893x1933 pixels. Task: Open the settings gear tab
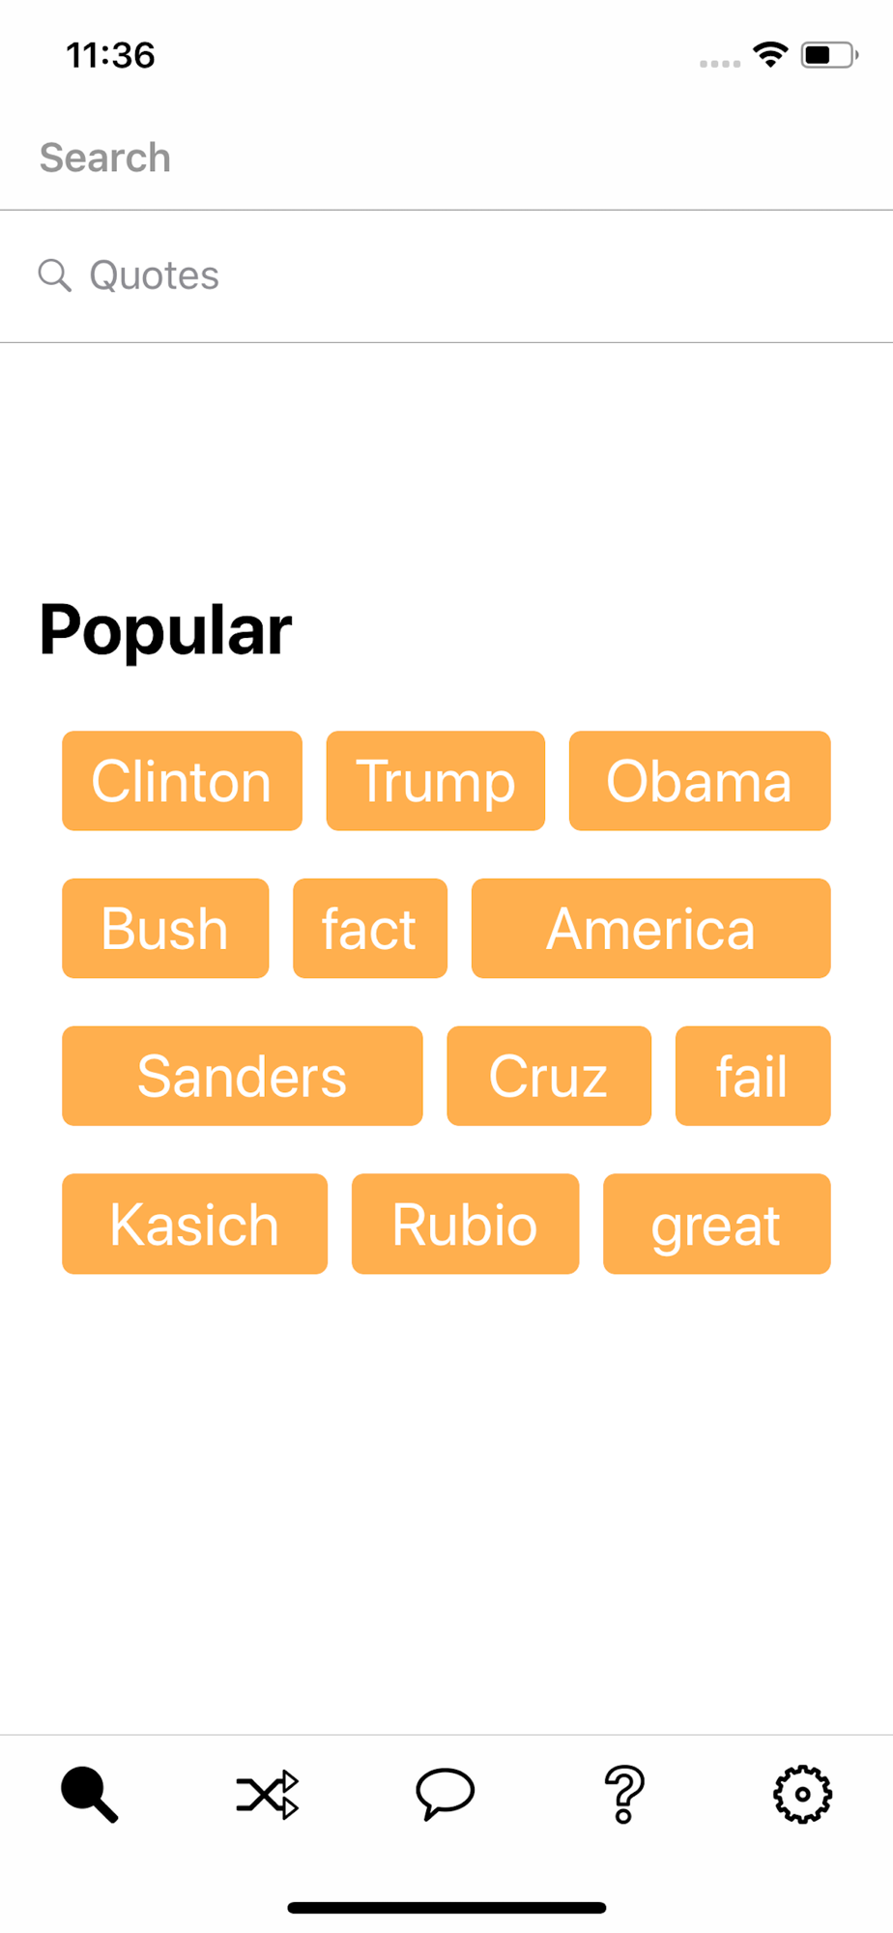[802, 1795]
